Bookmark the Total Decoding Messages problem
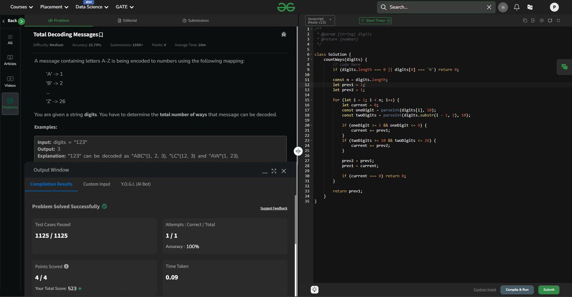 click(101, 35)
